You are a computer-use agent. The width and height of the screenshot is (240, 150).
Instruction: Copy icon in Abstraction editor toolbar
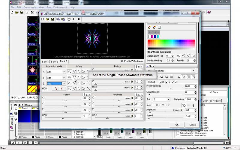[58, 19]
